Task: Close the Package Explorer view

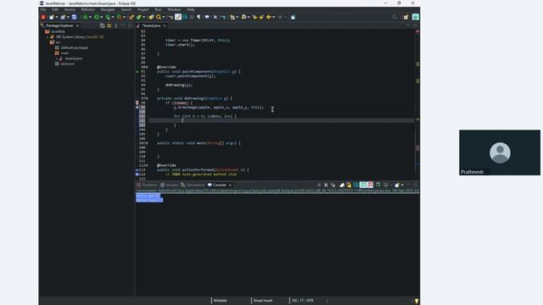Action: click(77, 25)
